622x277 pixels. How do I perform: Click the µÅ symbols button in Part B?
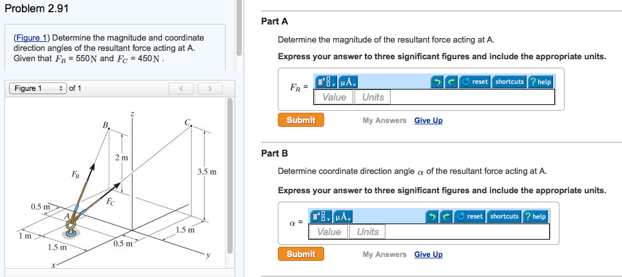coord(344,216)
